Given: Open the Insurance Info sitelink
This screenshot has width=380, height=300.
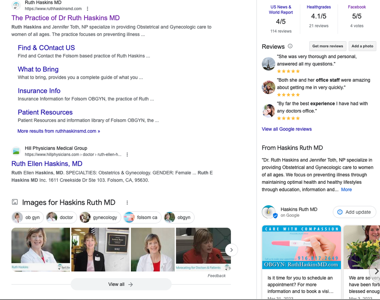Looking at the screenshot, I should coord(39,91).
